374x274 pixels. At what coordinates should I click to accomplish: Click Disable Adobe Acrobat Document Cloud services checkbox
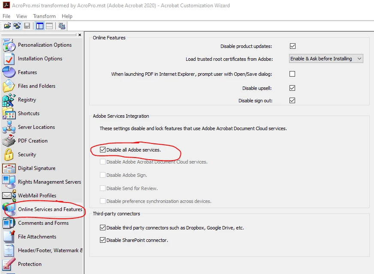click(103, 162)
